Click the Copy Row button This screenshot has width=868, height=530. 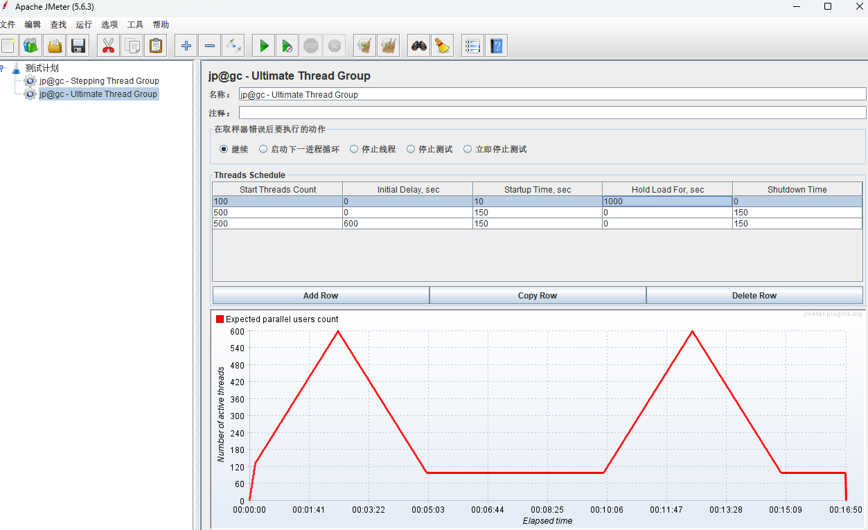tap(538, 295)
